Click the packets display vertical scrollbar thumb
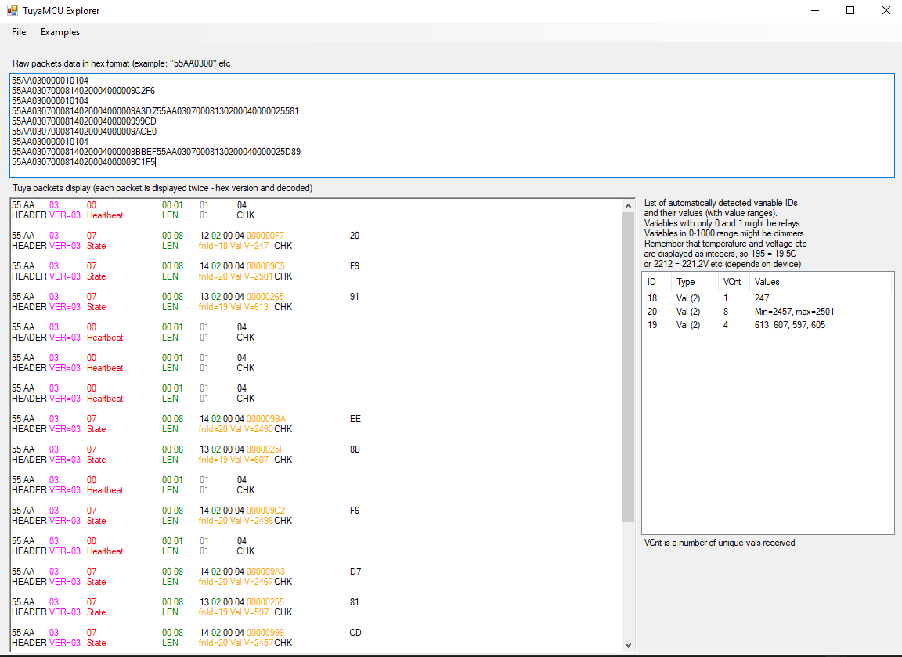Image resolution: width=902 pixels, height=657 pixels. (x=628, y=366)
